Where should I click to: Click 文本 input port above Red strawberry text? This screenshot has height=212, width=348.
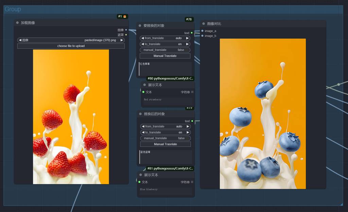[143, 92]
